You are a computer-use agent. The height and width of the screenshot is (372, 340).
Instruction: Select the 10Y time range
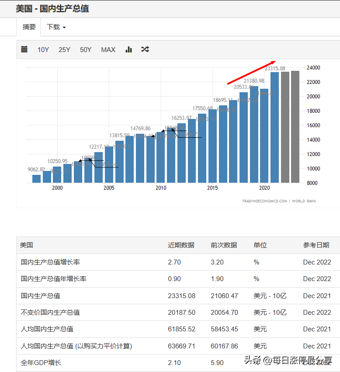pos(43,49)
